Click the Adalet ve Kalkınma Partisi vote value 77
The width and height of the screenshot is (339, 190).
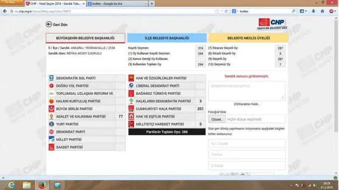[x=120, y=116]
